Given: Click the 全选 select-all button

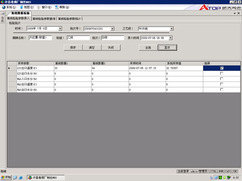Looking at the screenshot, I should [x=148, y=48].
